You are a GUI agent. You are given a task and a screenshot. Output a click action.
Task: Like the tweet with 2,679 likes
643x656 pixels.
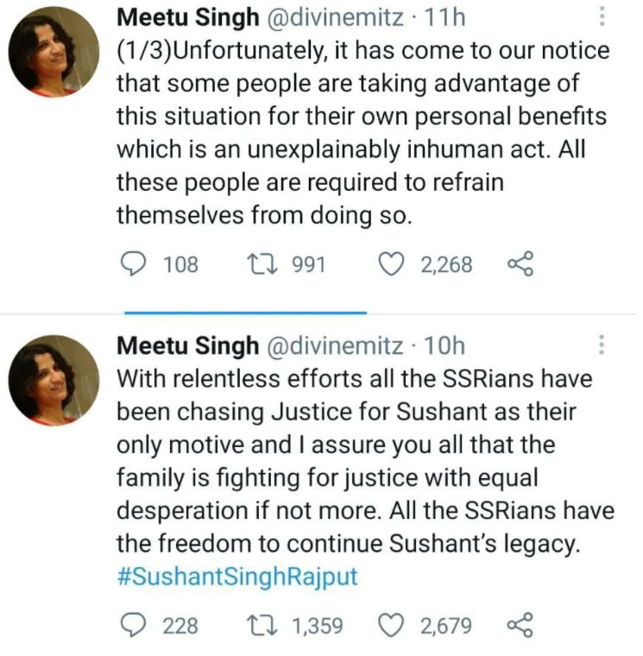(x=393, y=624)
